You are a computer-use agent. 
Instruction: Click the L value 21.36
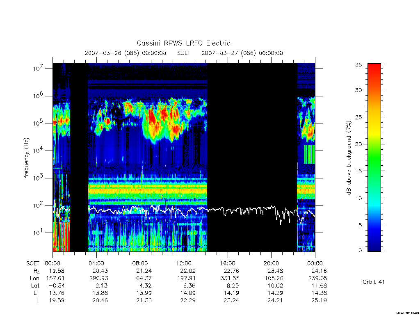coord(144,301)
